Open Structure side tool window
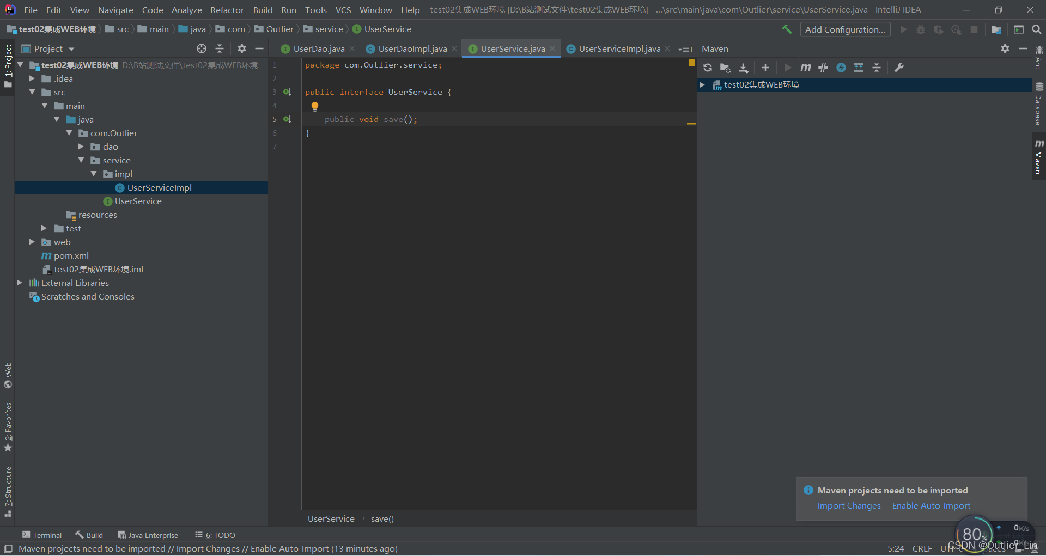The image size is (1046, 556). [8, 492]
